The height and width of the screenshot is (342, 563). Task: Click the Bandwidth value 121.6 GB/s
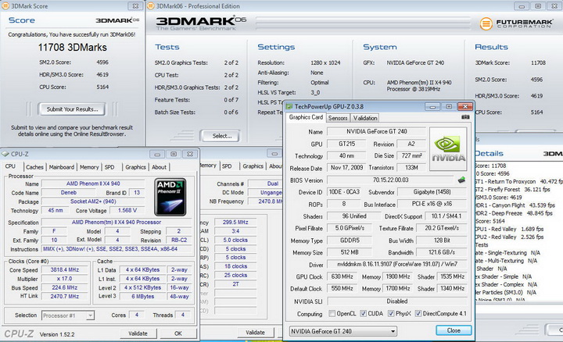click(x=442, y=252)
